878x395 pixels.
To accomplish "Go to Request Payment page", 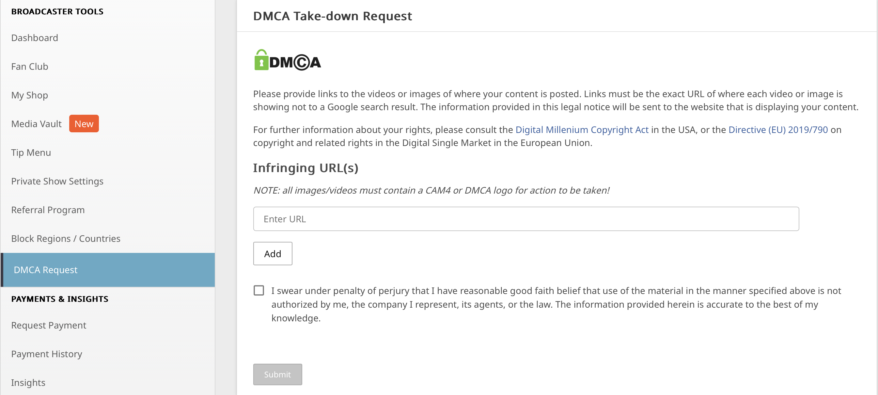I will coord(49,325).
